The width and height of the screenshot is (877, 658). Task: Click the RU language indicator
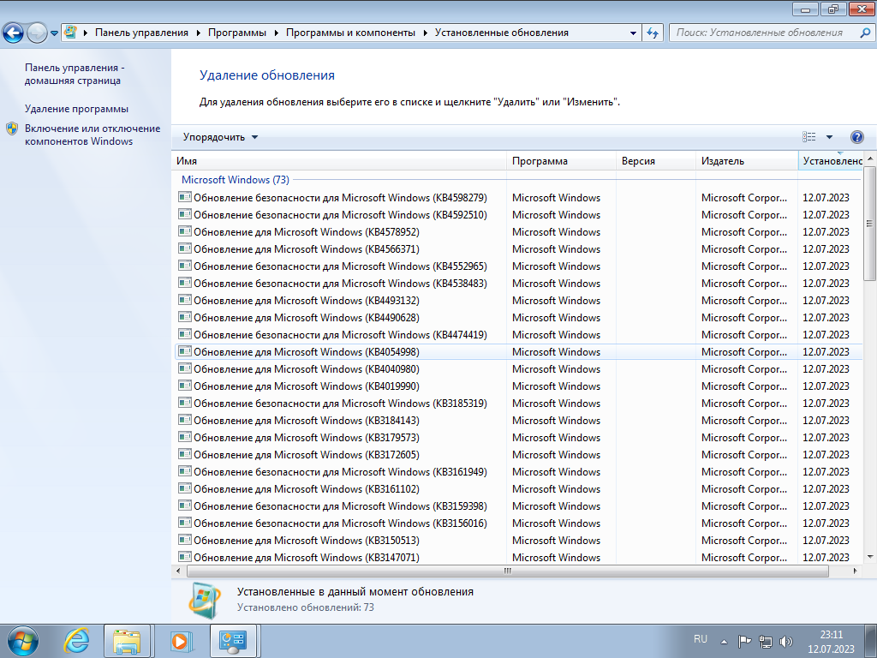point(701,639)
